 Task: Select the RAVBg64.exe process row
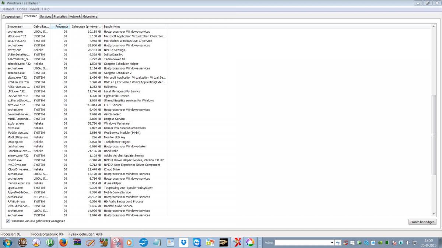[87, 201]
